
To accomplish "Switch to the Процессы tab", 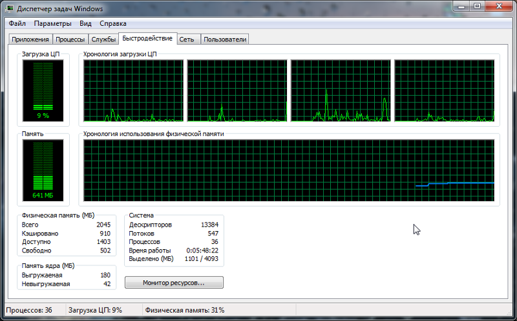I will 70,39.
